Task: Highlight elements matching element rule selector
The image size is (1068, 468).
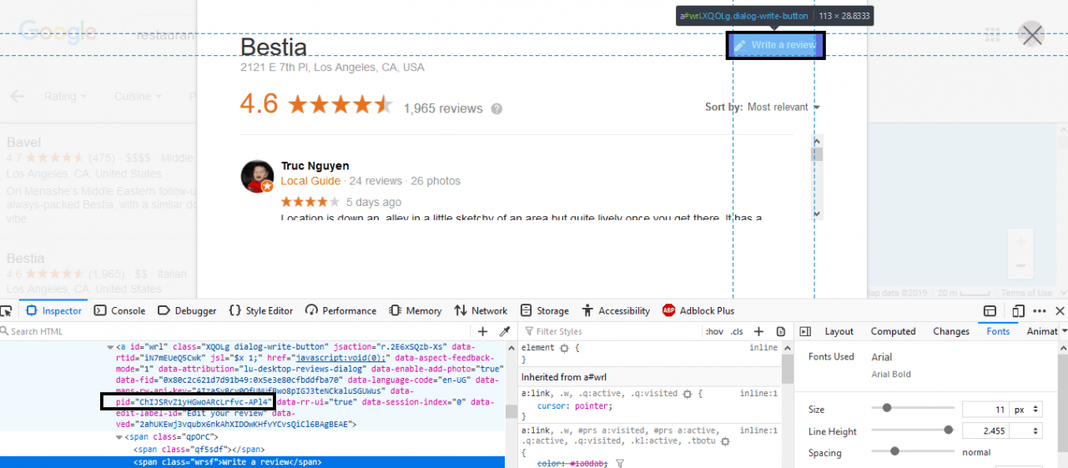Action: (x=564, y=347)
